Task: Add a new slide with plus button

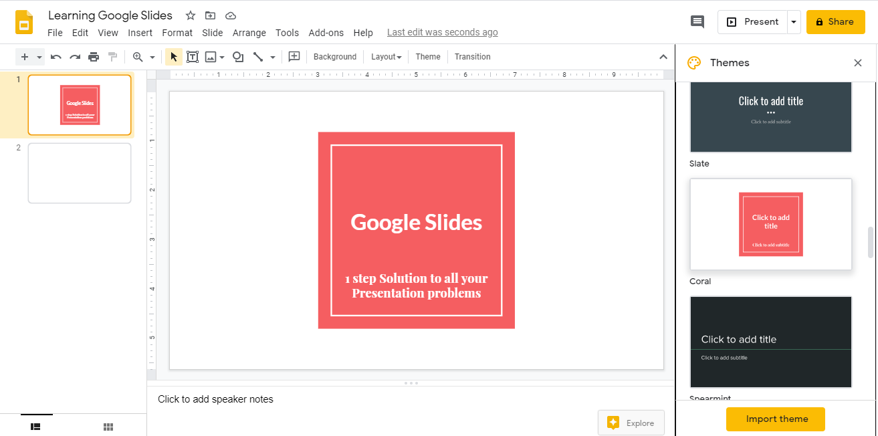Action: [25, 57]
